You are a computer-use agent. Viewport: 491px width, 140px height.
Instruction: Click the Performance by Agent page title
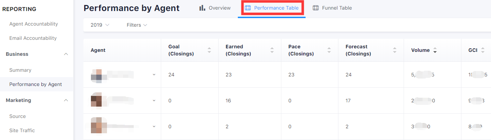(132, 8)
